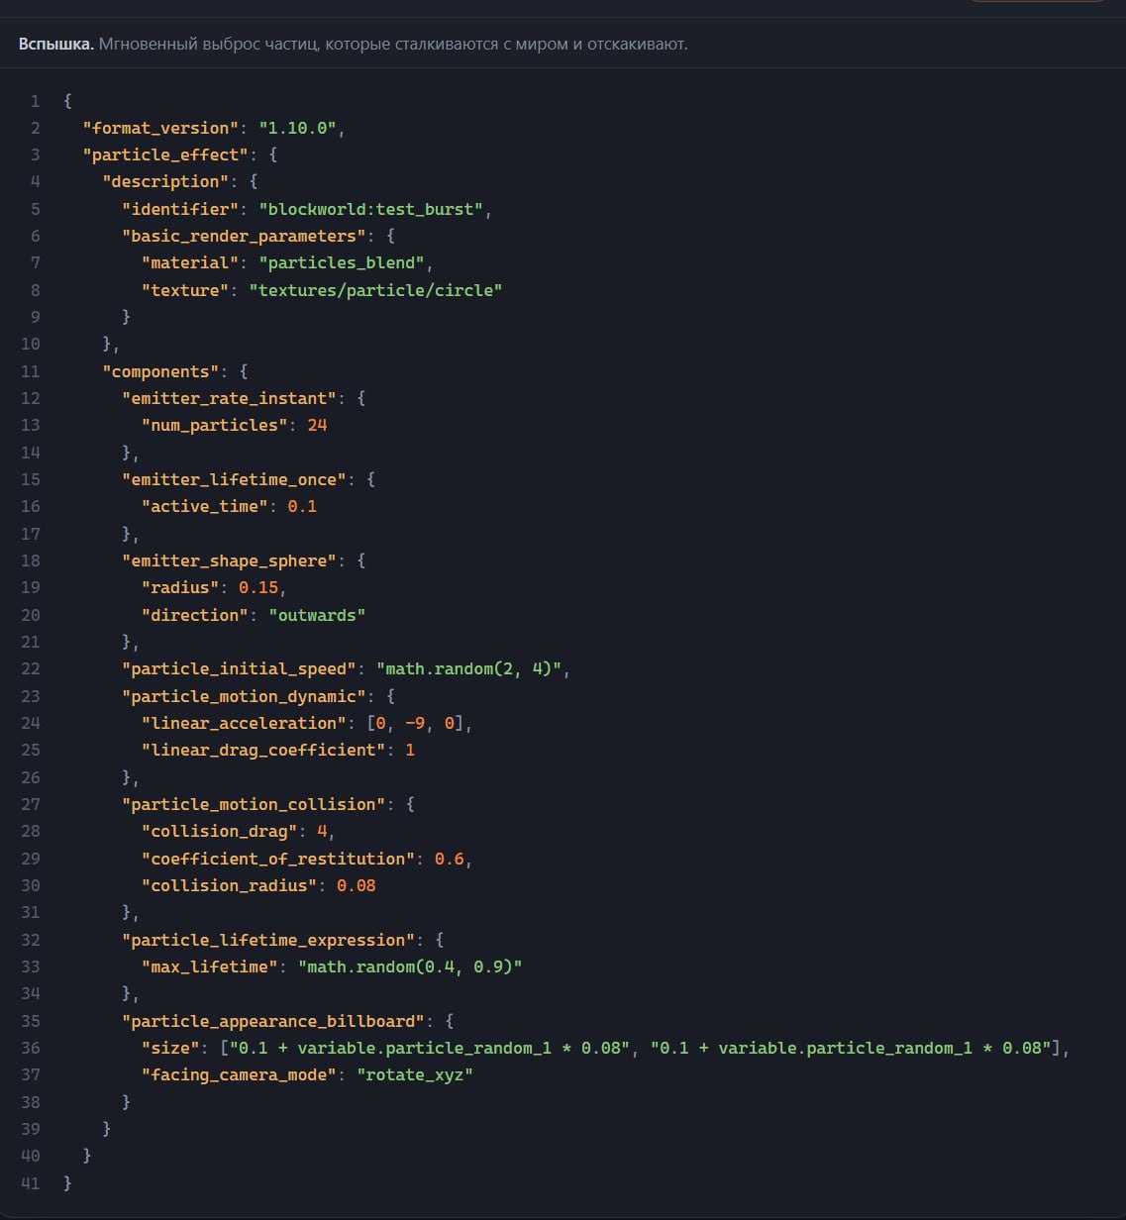Select the "textures/particle/circle" texture value
The width and height of the screenshot is (1126, 1220).
[376, 290]
